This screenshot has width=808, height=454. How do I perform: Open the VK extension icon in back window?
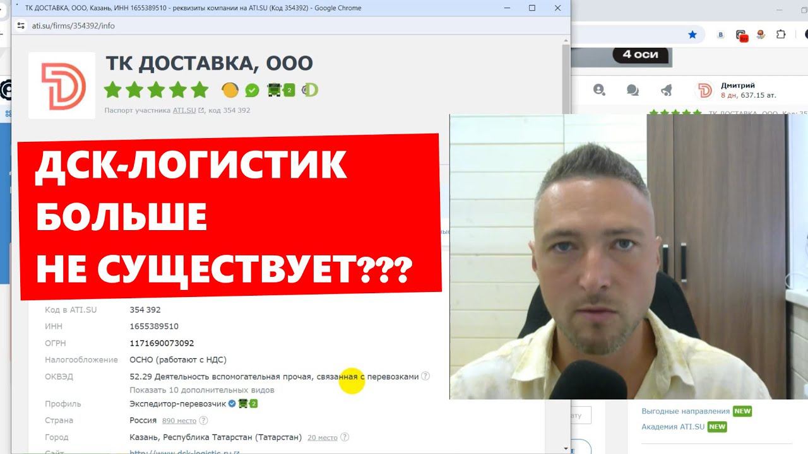click(x=720, y=35)
